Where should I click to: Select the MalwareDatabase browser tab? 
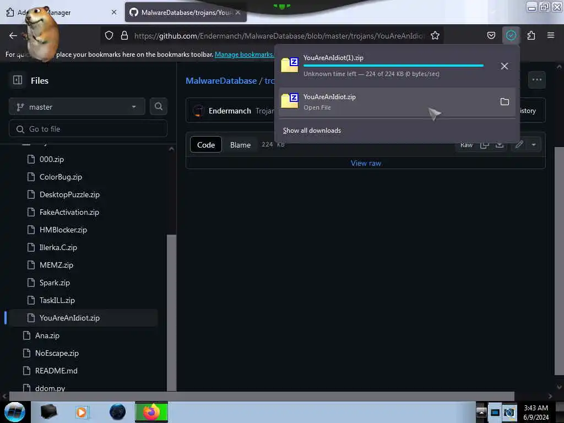186,12
